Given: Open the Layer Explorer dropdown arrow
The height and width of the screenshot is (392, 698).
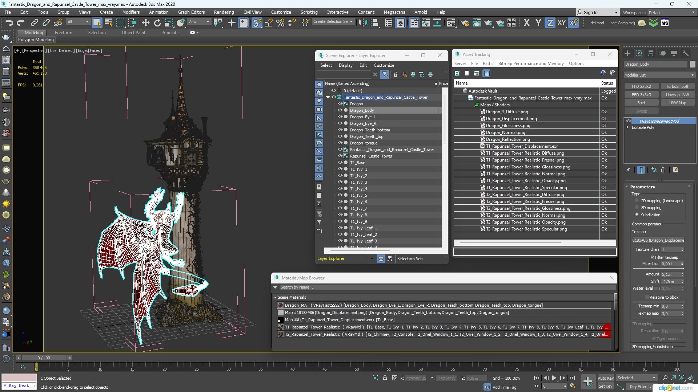Looking at the screenshot, I should pyautogui.click(x=372, y=258).
